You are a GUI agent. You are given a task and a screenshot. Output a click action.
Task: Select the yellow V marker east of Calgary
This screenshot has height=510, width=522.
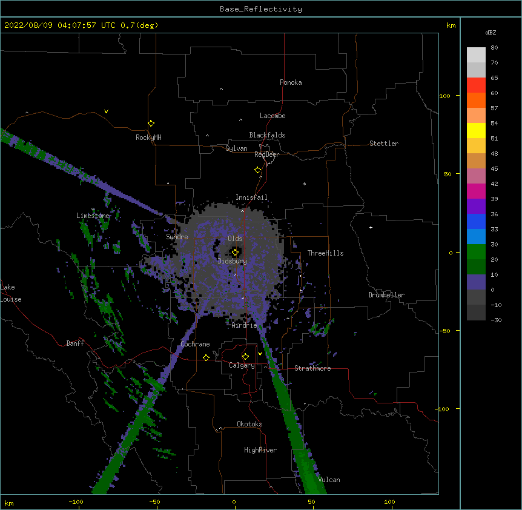(260, 354)
